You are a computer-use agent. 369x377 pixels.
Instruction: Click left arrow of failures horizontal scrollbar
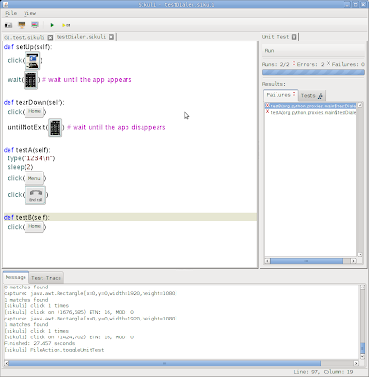tap(267, 261)
